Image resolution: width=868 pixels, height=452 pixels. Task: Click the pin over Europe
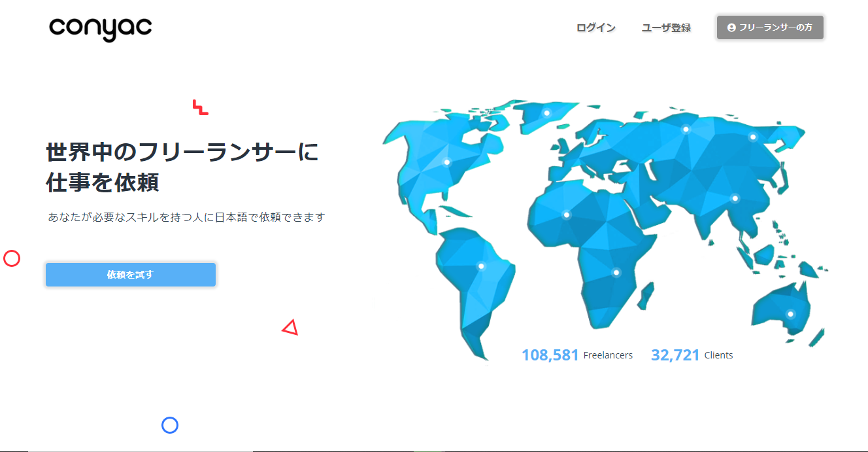pos(686,129)
